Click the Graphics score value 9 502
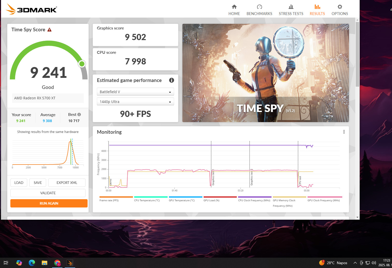The height and width of the screenshot is (268, 392). 135,37
